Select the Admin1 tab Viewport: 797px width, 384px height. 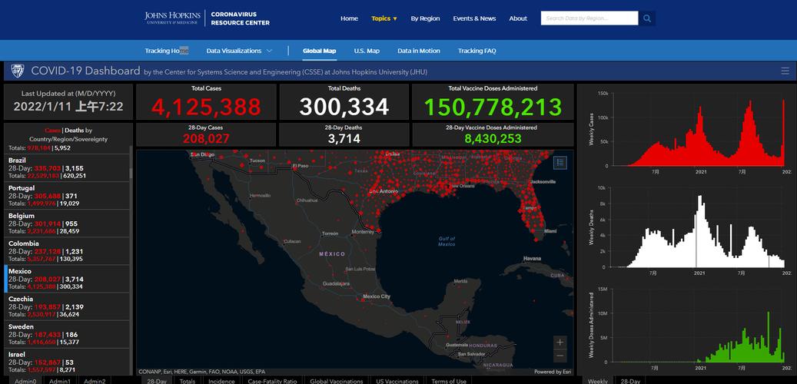(x=60, y=380)
